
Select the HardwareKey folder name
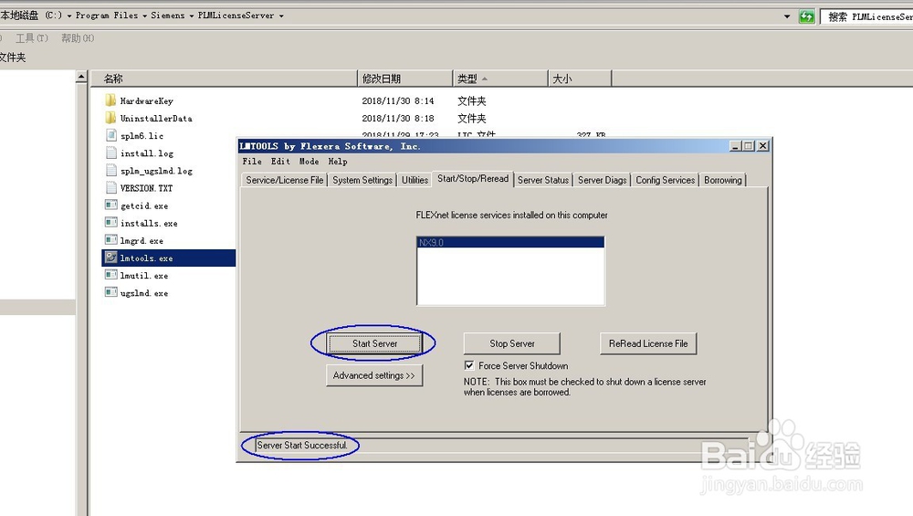146,100
